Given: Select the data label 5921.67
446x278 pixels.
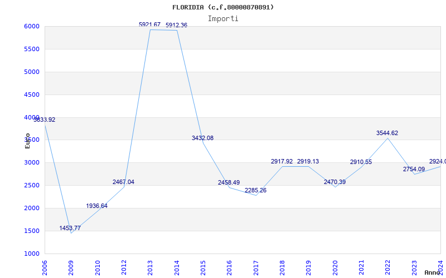Looking at the screenshot, I should 149,24.
